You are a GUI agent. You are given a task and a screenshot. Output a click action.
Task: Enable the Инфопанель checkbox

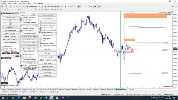[x=3, y=47]
